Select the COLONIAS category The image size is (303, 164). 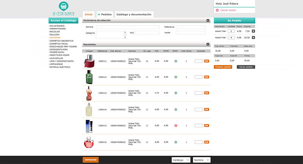(55, 38)
